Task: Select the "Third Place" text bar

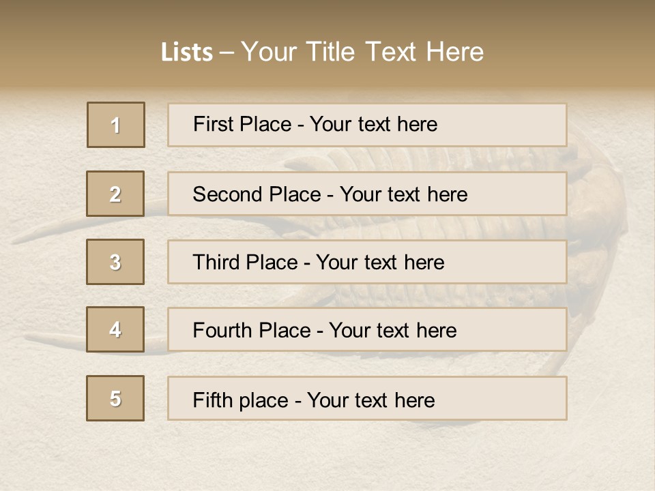Action: click(367, 262)
